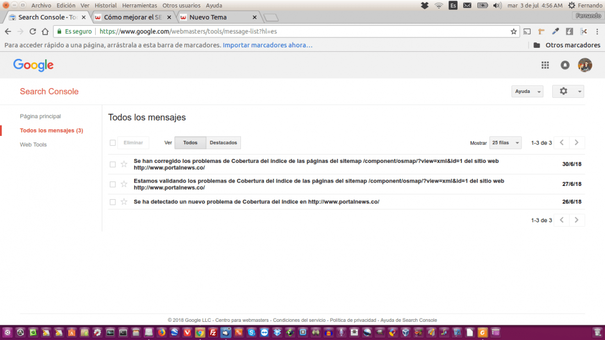Open the Historial menu

[x=106, y=6]
